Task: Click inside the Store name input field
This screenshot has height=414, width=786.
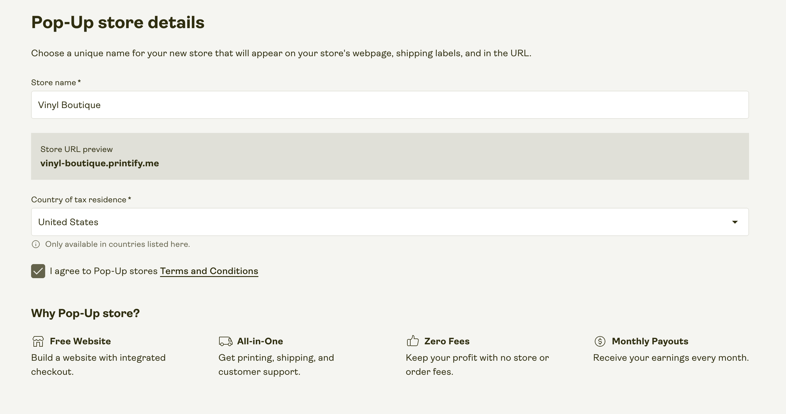Action: click(x=390, y=105)
